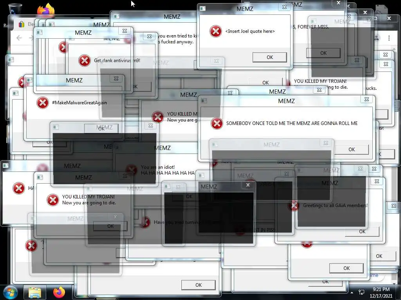Viewport: 401px width, 300px height.
Task: Click OK in the Greetings to all GAiA members dialog
Action: 362,232
